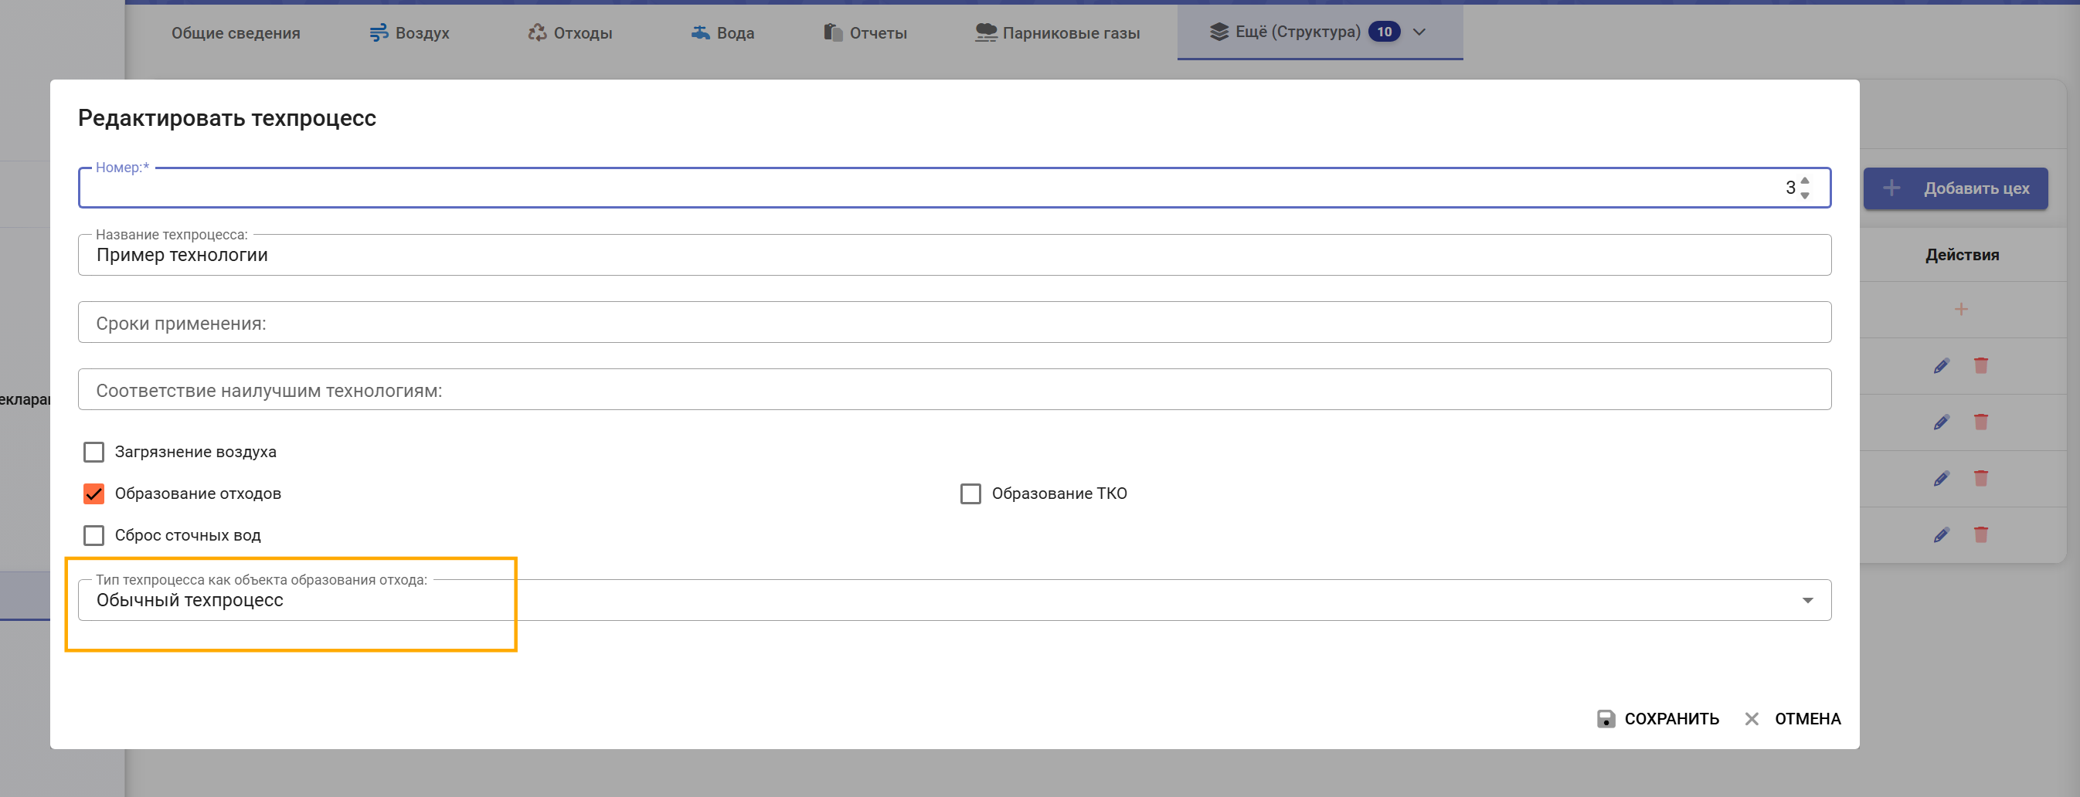Click the second row trash delete icon
The width and height of the screenshot is (2080, 797).
point(1980,422)
